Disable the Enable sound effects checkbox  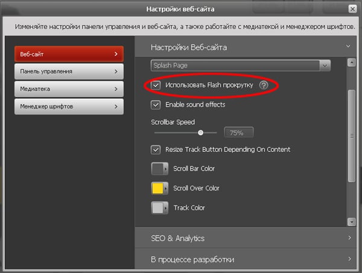coord(156,104)
